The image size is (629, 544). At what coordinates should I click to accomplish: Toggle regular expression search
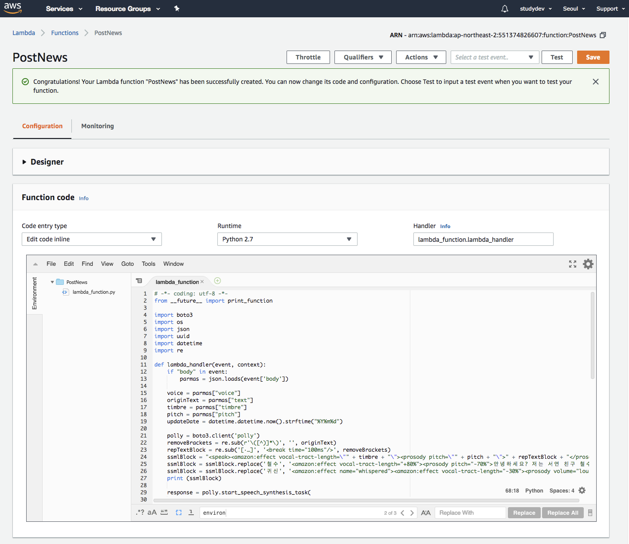[x=140, y=512]
